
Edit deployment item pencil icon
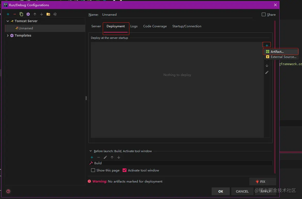(267, 72)
